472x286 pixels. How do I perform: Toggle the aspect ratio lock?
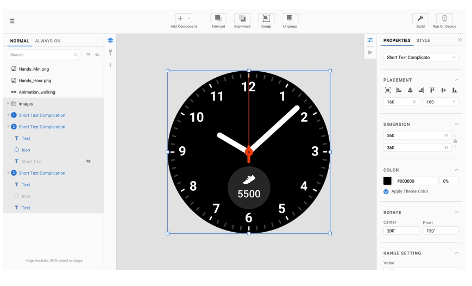coord(455,141)
